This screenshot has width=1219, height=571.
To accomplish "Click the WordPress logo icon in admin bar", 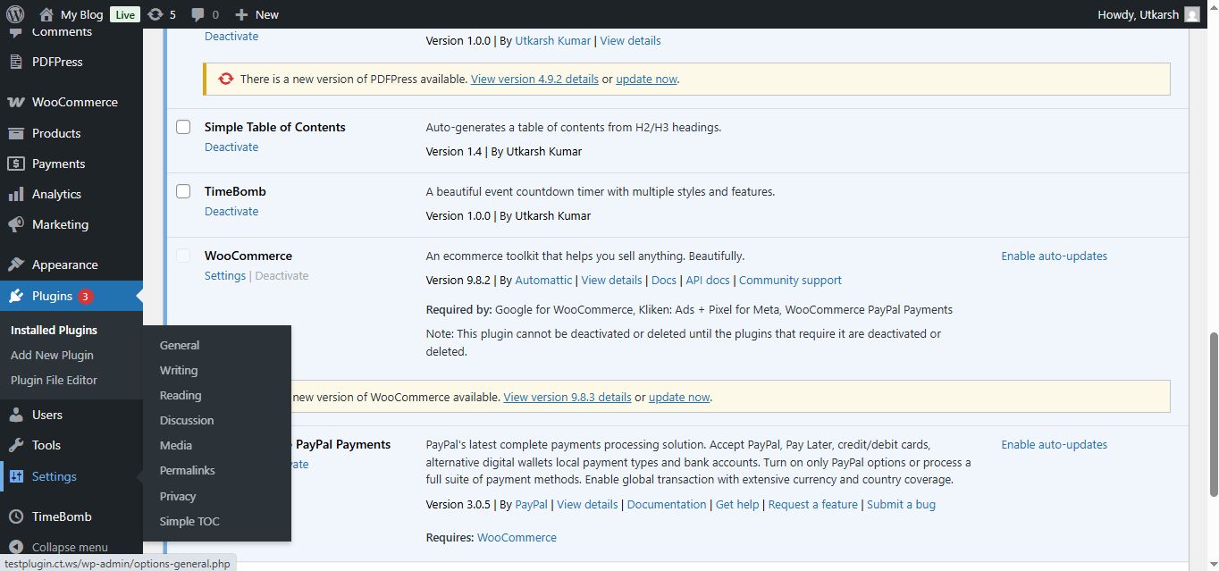I will (15, 14).
